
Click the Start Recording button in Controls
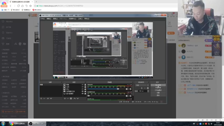158,88
